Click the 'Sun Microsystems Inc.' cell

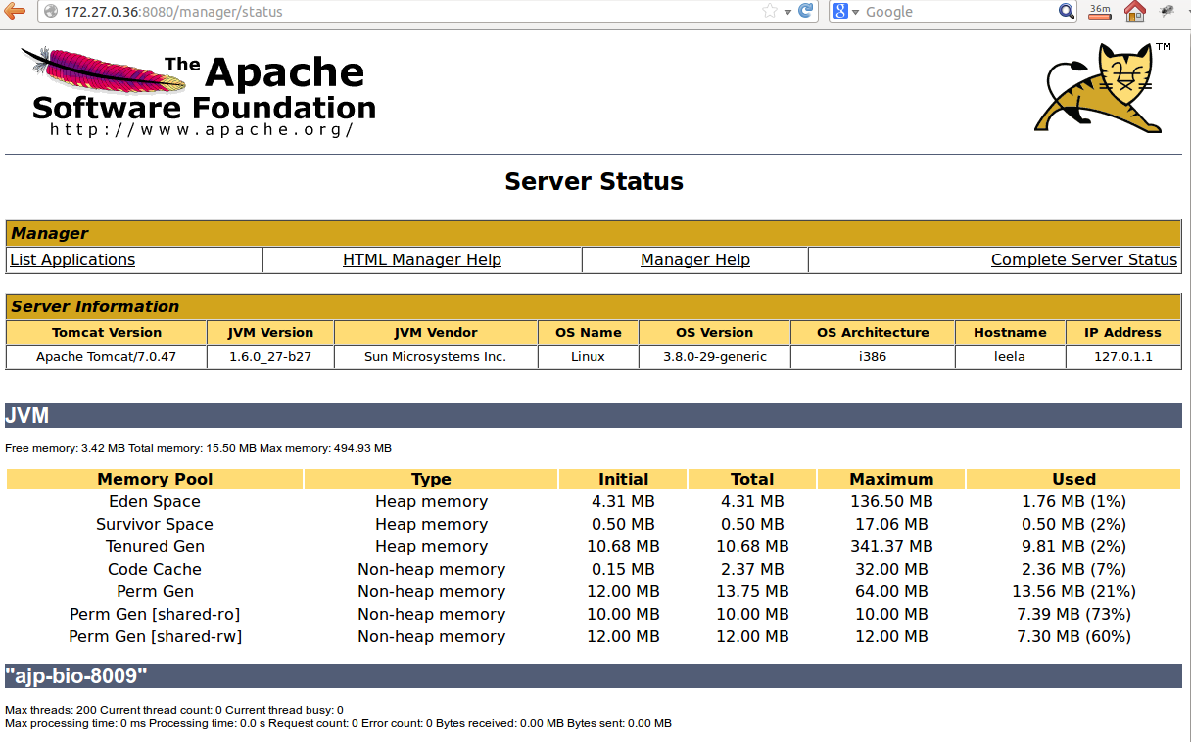tap(436, 356)
